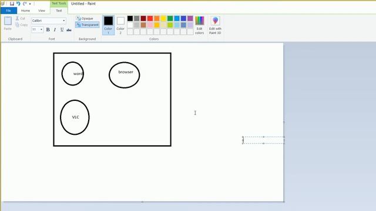Pick the pink rose palette swatch

pos(150,25)
